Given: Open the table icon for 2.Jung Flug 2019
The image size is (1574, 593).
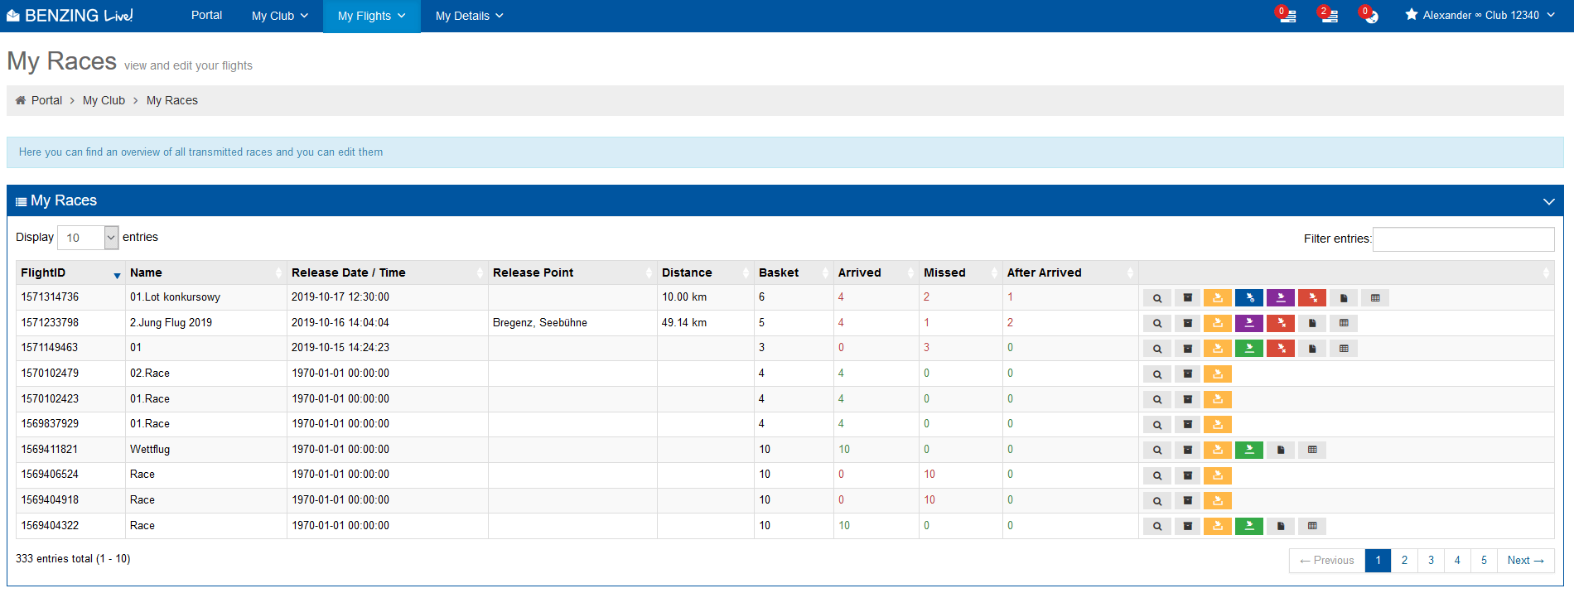Looking at the screenshot, I should [x=1344, y=324].
